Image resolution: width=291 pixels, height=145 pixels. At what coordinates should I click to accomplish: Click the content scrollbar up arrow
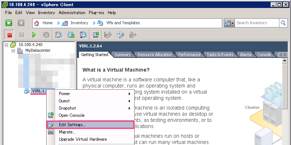coord(284,61)
